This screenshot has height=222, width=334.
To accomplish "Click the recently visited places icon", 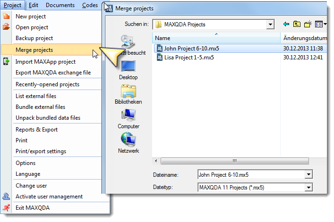I will [x=128, y=42].
